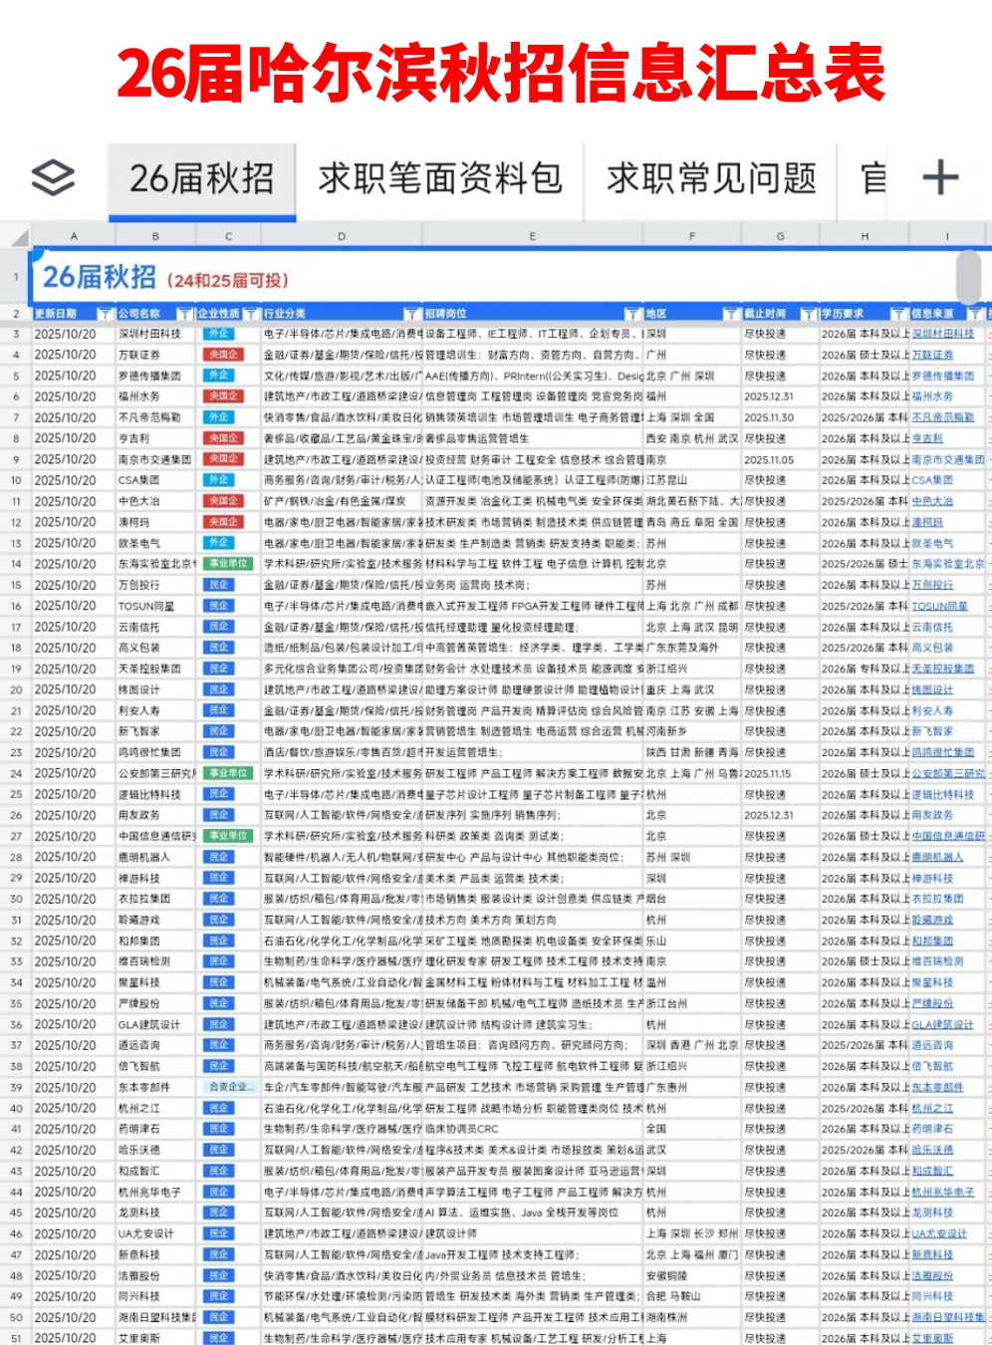Open the filter icon on 公司名称 column

pos(184,312)
